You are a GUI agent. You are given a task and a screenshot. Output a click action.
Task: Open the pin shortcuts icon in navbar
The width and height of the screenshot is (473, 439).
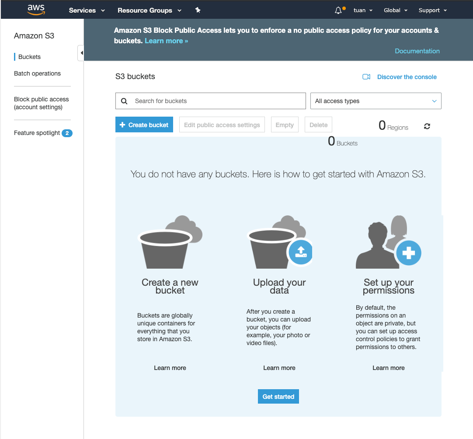point(198,10)
